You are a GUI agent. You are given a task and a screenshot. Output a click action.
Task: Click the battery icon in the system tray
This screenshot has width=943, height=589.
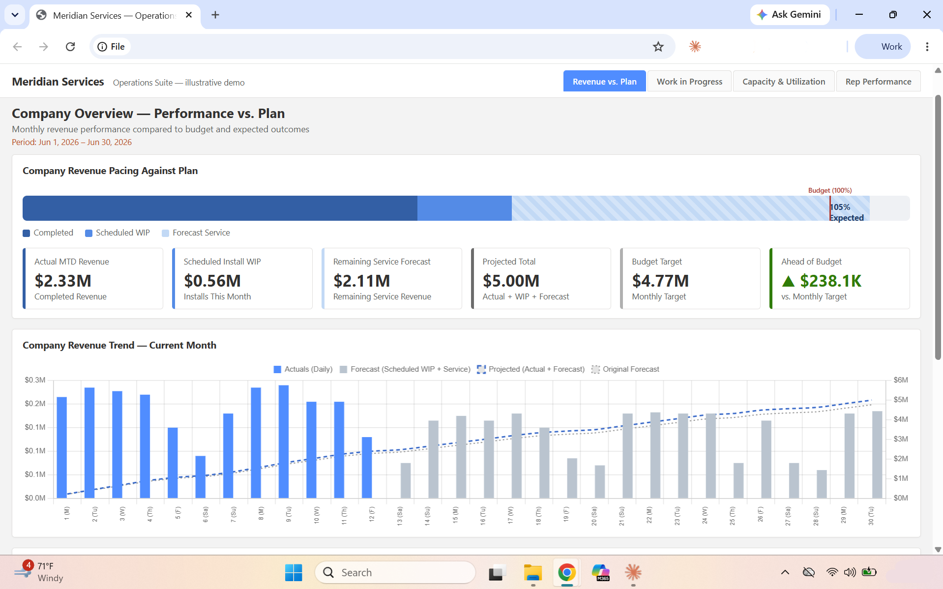pos(869,572)
